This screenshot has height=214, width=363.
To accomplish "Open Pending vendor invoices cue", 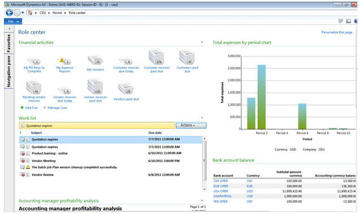I will (x=34, y=91).
